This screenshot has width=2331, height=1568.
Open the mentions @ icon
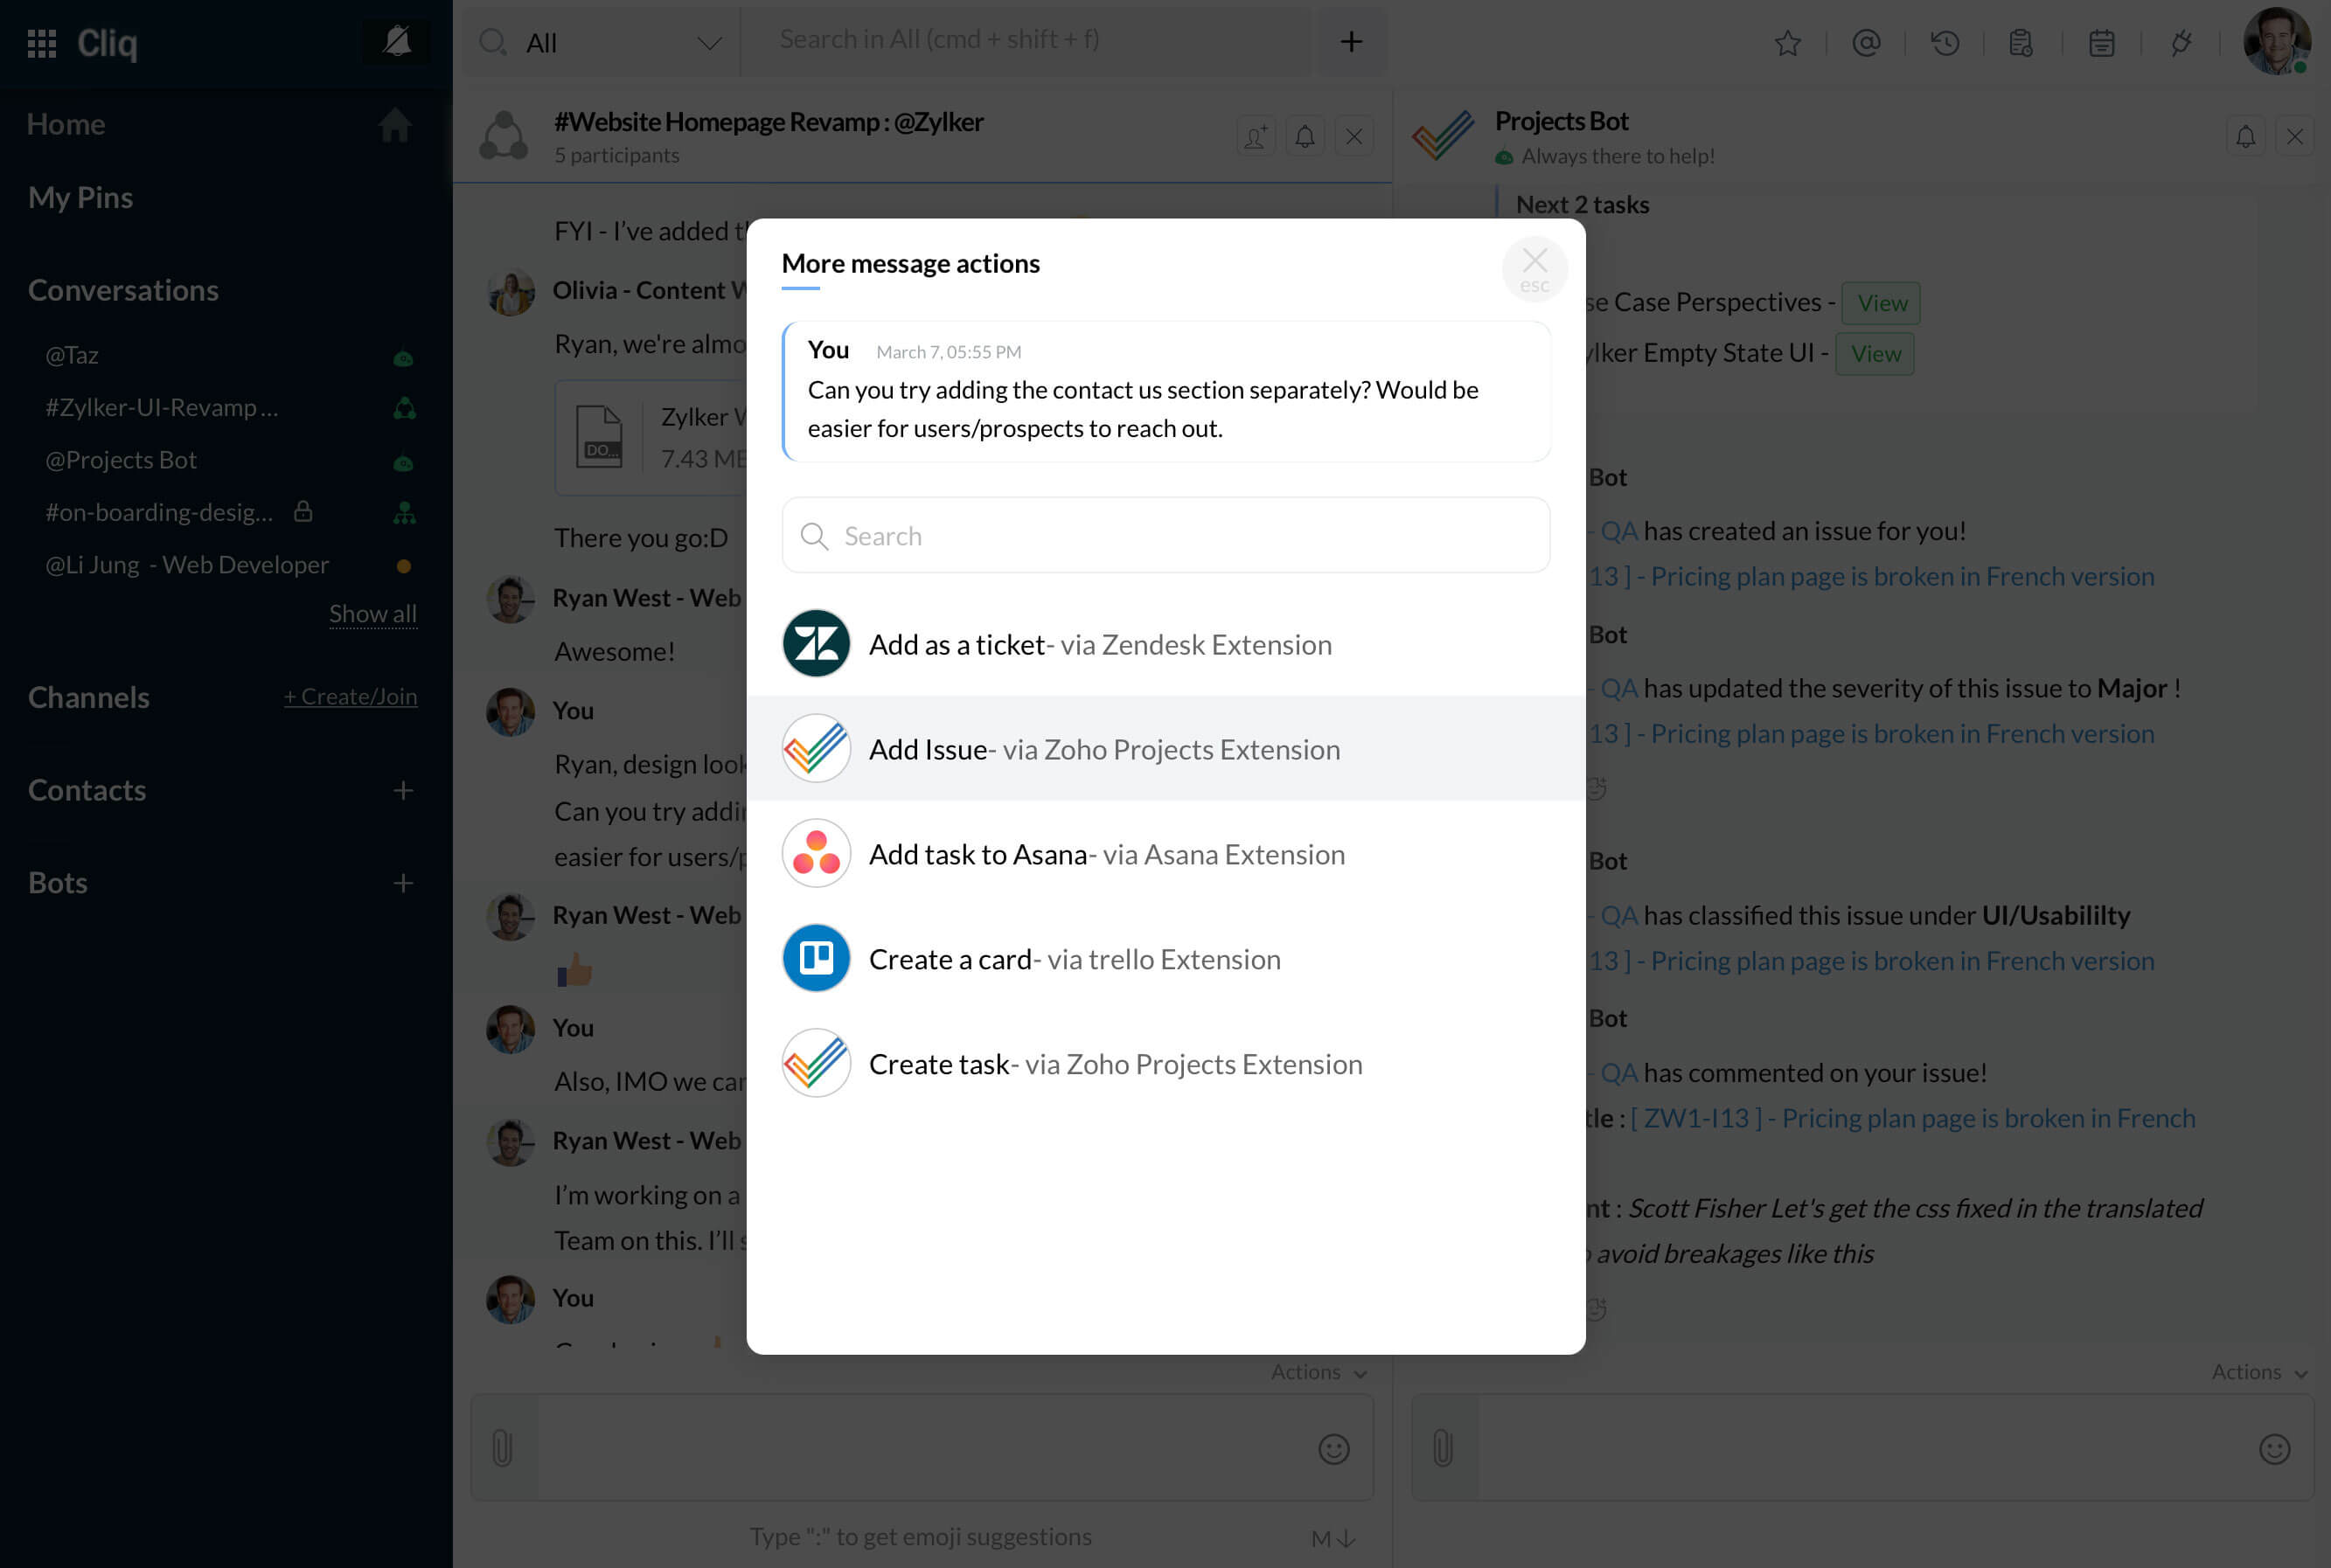(1866, 43)
